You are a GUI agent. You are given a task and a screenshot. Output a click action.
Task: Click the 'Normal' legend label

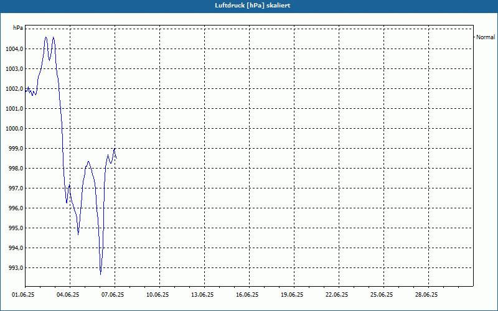pos(486,37)
